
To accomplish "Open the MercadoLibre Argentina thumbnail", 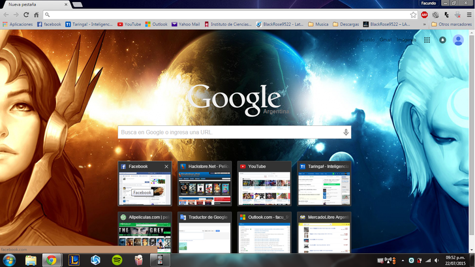I will pyautogui.click(x=324, y=232).
